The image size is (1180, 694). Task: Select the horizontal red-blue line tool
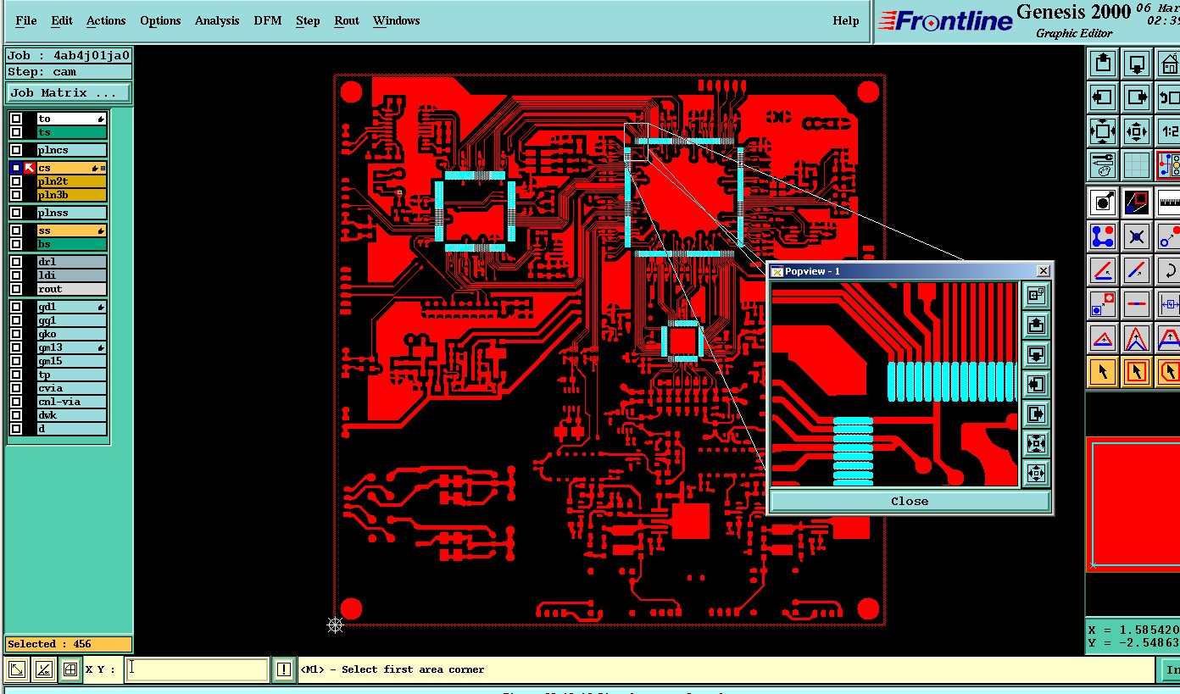(1137, 304)
